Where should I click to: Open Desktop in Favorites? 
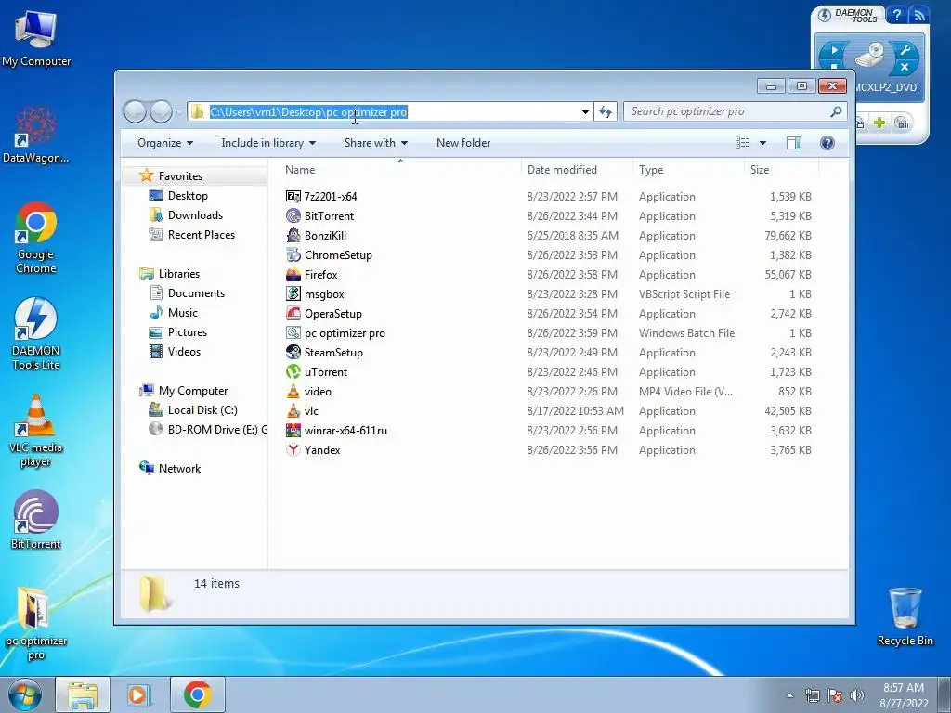(188, 196)
